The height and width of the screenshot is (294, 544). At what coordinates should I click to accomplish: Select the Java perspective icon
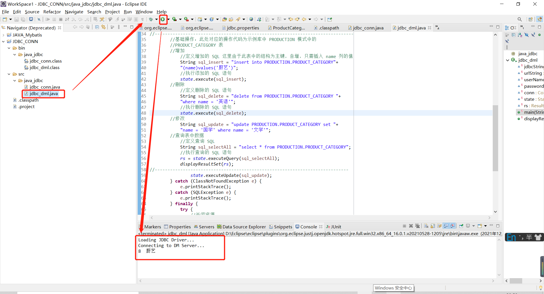(539, 19)
